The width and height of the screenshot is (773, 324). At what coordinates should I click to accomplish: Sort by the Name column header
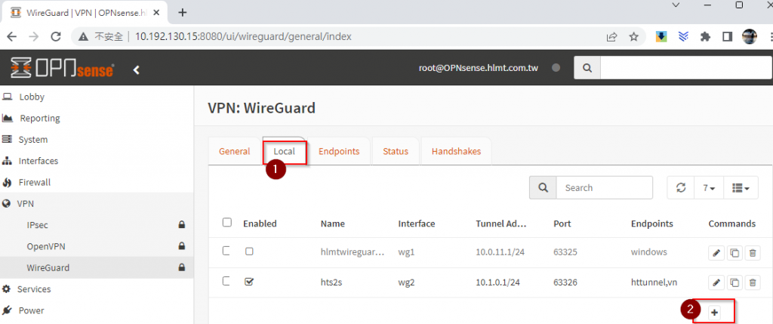tap(332, 224)
